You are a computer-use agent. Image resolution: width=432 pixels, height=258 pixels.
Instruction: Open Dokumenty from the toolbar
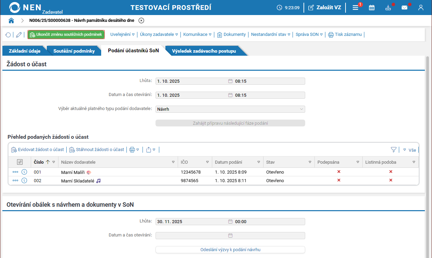point(231,35)
